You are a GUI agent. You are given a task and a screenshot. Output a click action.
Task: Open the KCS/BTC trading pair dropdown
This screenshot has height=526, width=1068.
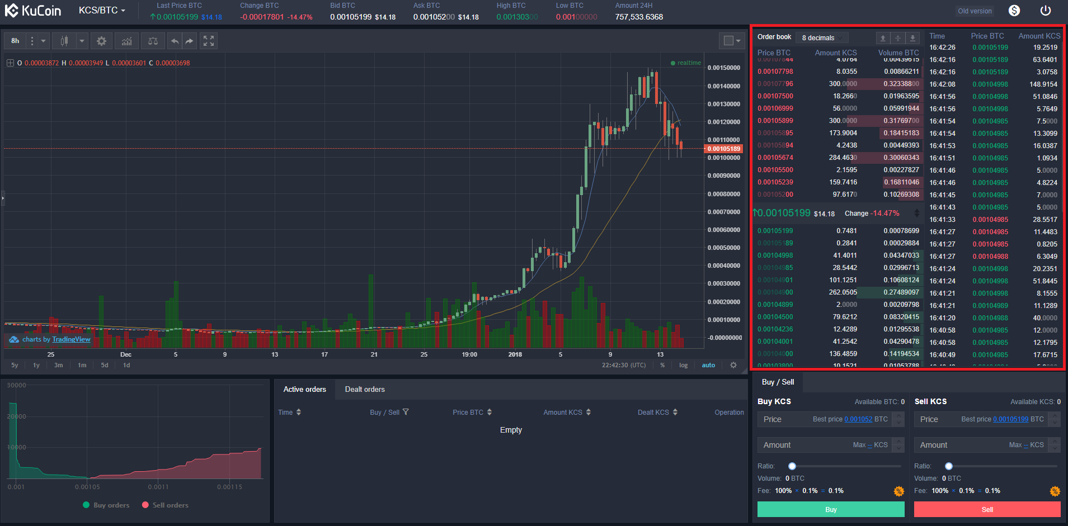[102, 11]
